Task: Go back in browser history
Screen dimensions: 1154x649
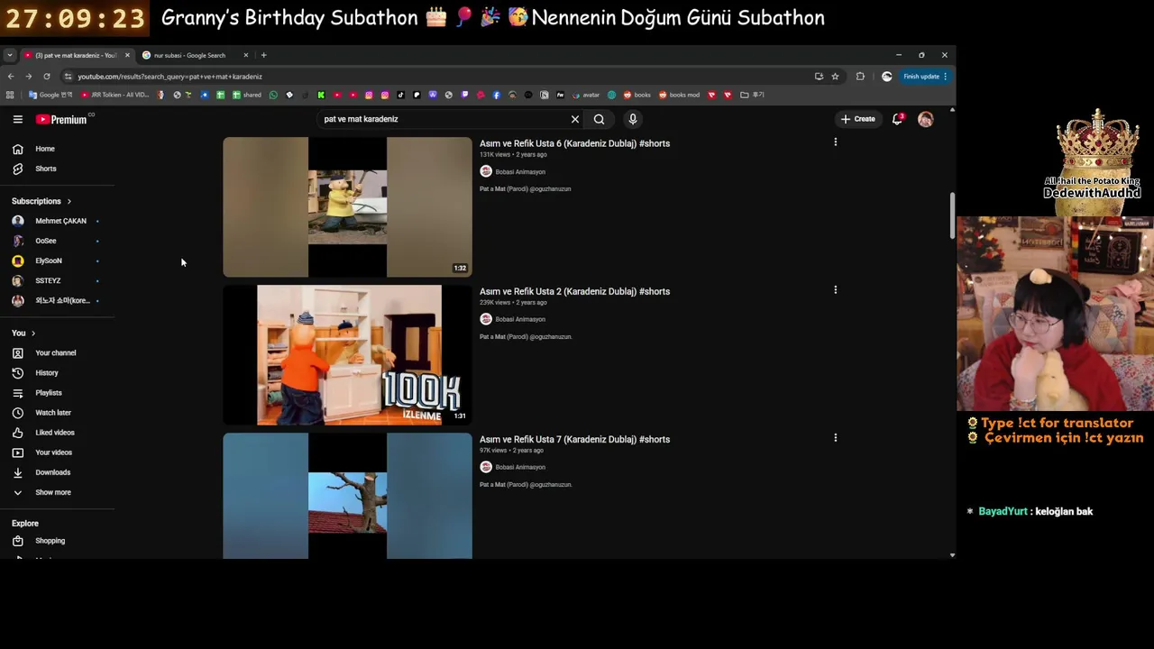Action: click(11, 77)
